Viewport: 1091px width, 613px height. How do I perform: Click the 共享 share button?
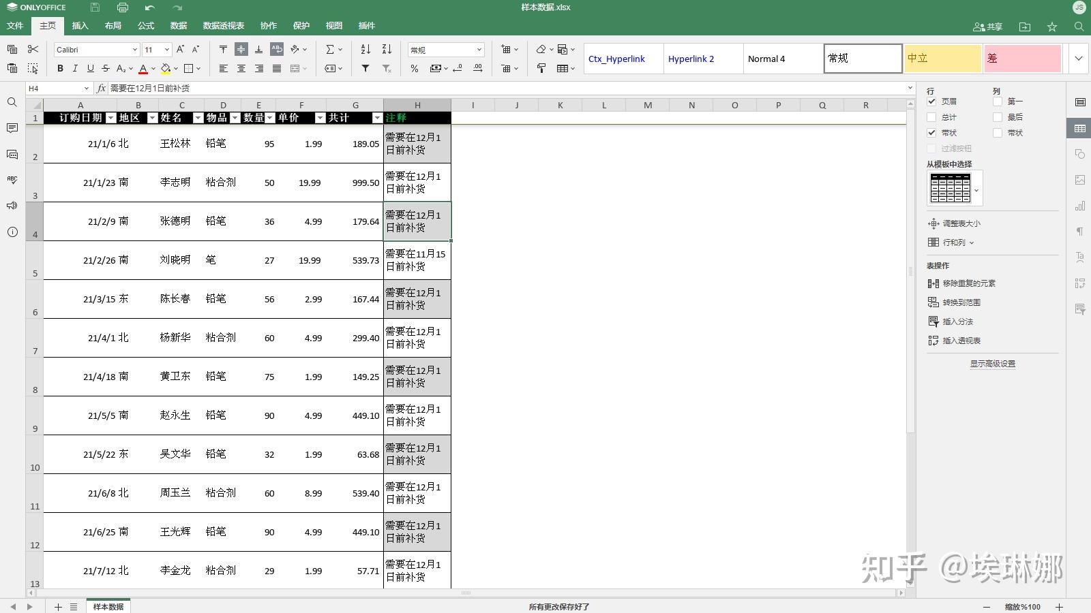point(987,27)
